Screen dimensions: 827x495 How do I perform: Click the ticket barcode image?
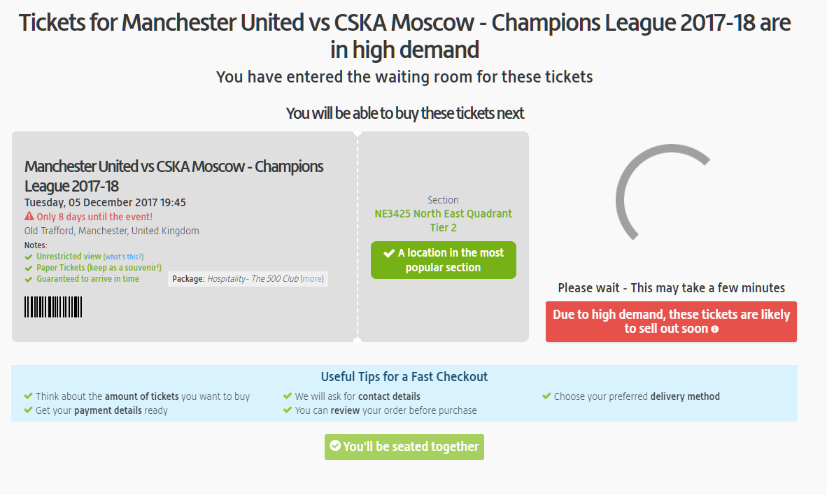53,306
